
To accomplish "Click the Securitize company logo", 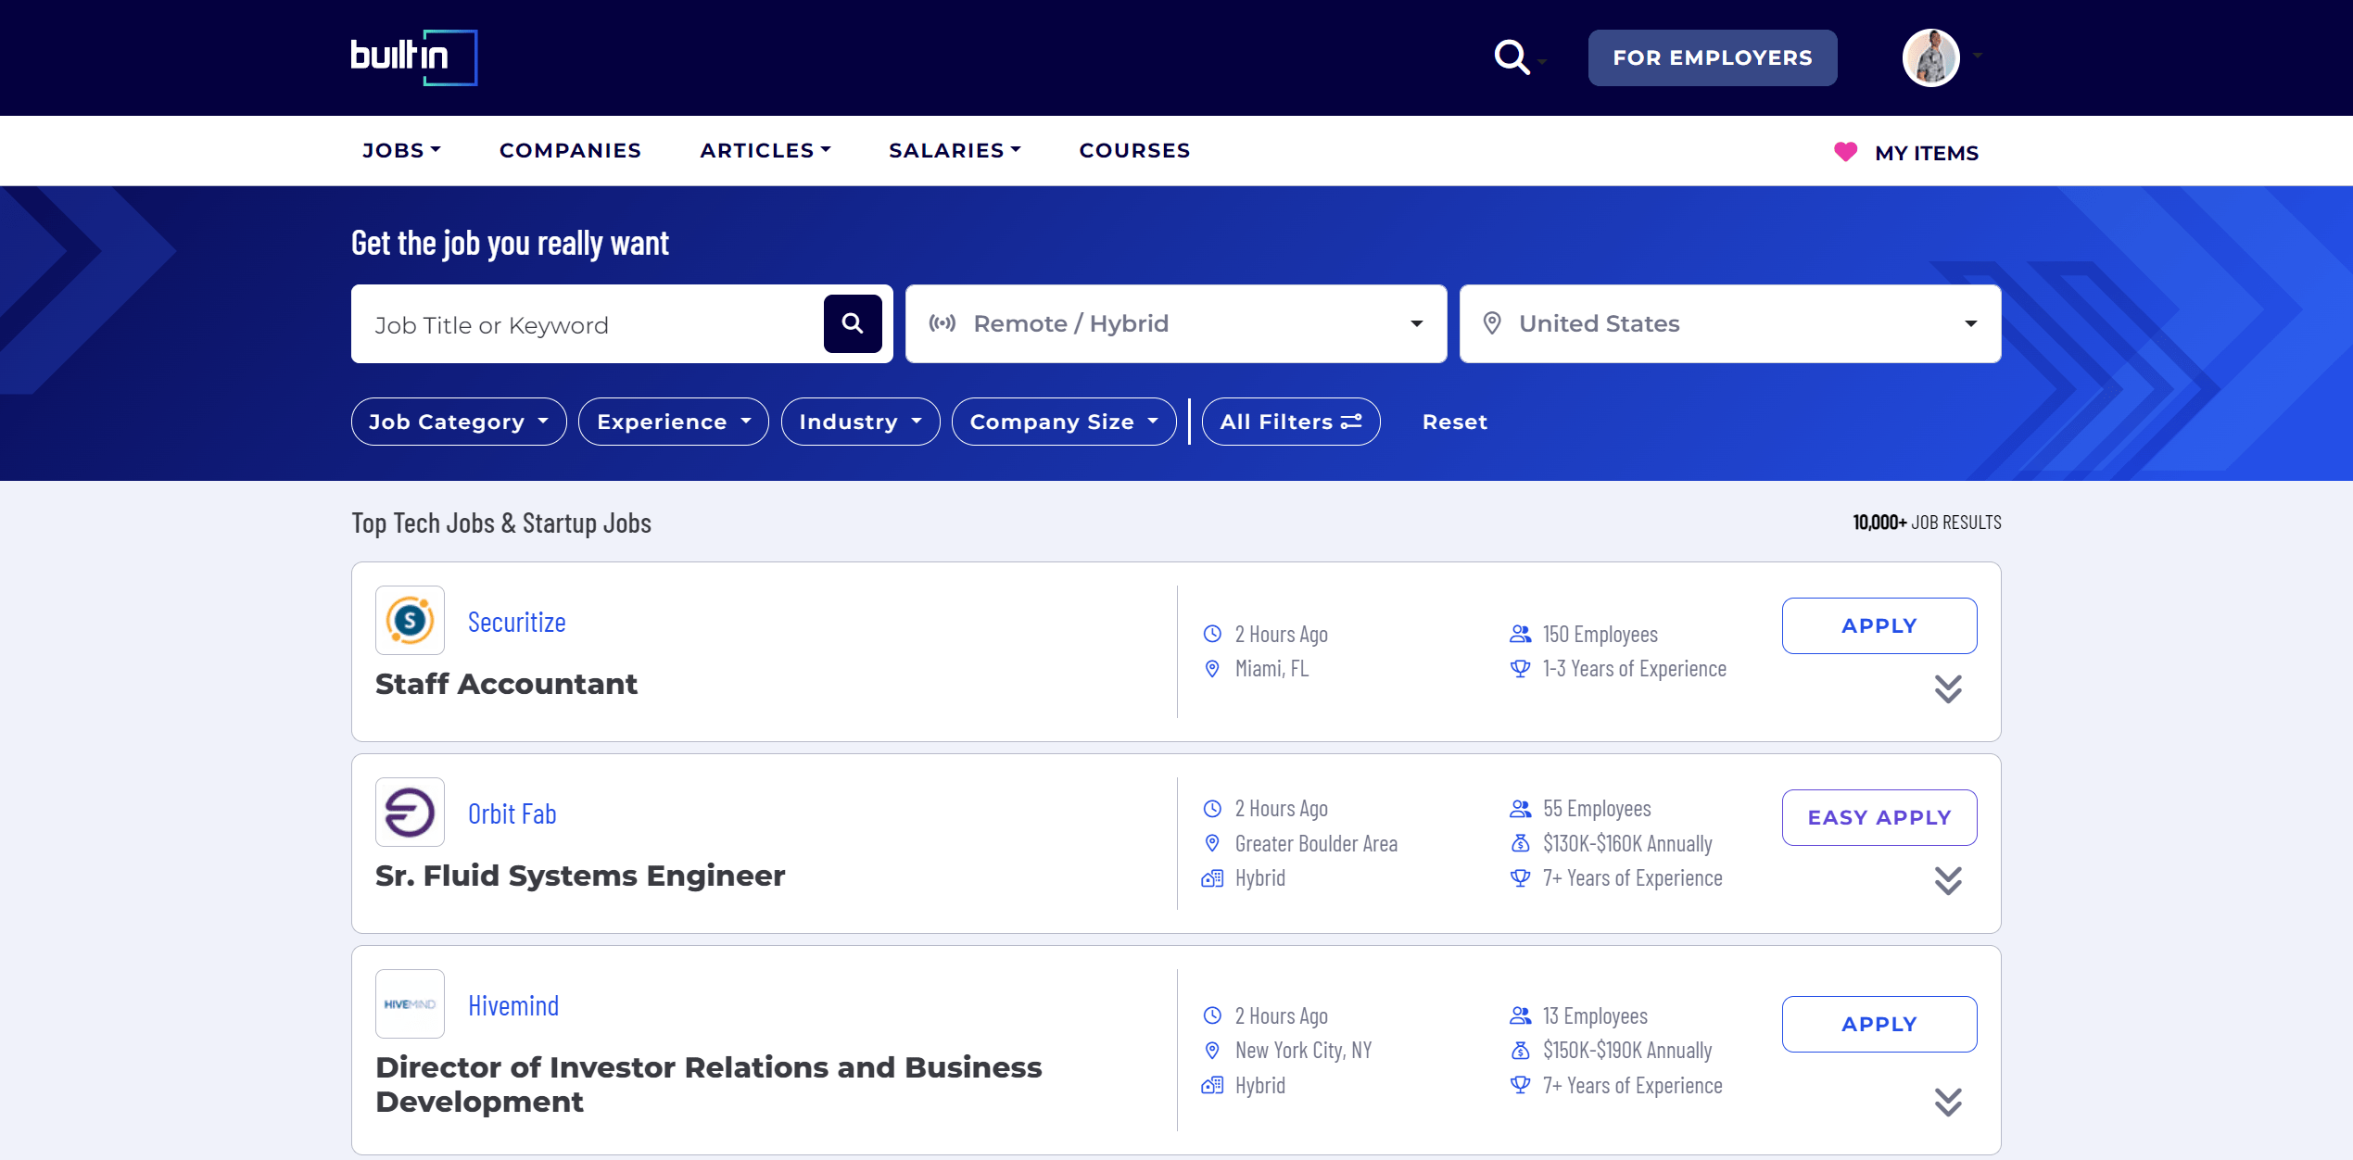I will tap(410, 621).
